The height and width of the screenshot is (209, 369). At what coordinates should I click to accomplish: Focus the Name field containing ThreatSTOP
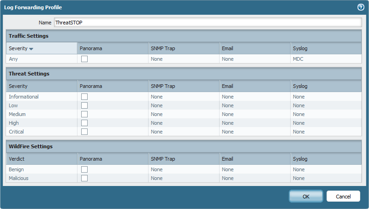pos(208,23)
